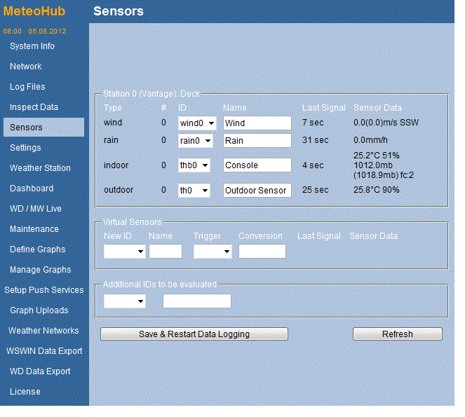Expand the rain0 ID dropdown
Image resolution: width=465 pixels, height=417 pixels.
(196, 140)
